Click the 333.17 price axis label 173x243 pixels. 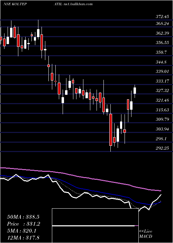coord(162,81)
